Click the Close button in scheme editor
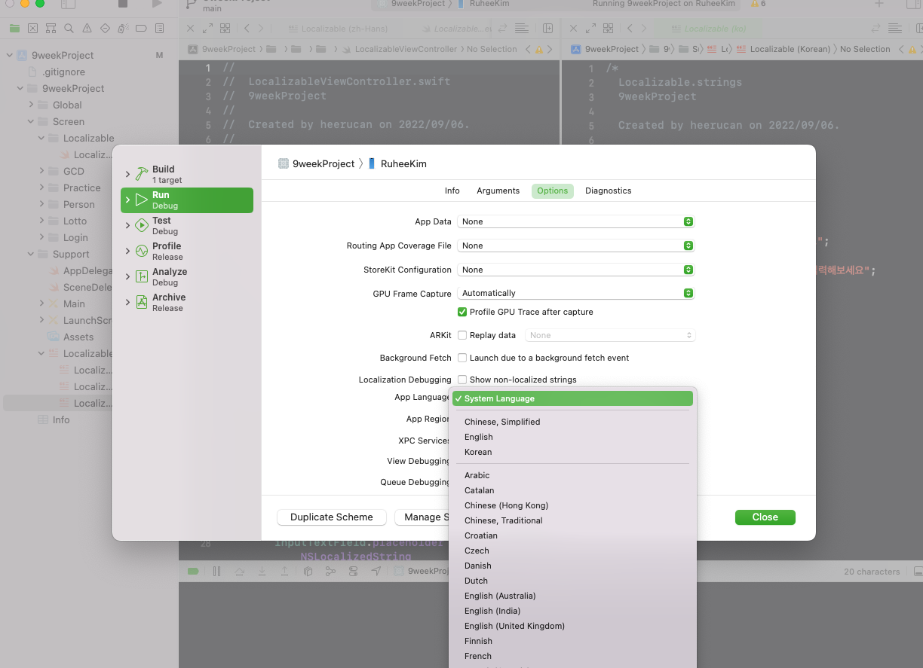Screen dimensions: 923x668 tap(765, 517)
